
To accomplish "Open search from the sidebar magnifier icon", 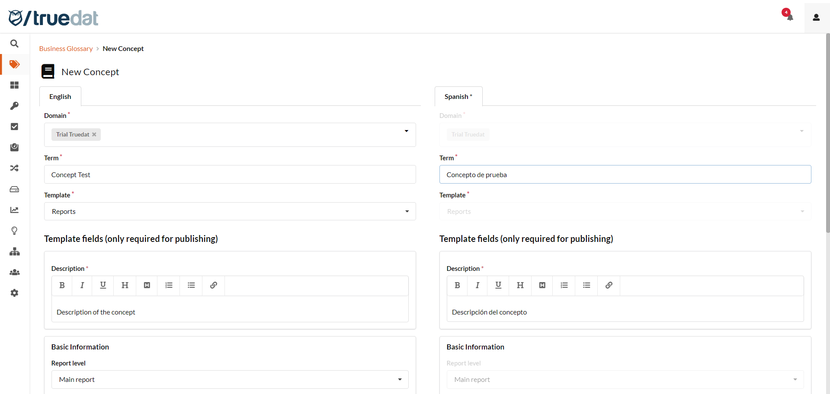I will 14,44.
